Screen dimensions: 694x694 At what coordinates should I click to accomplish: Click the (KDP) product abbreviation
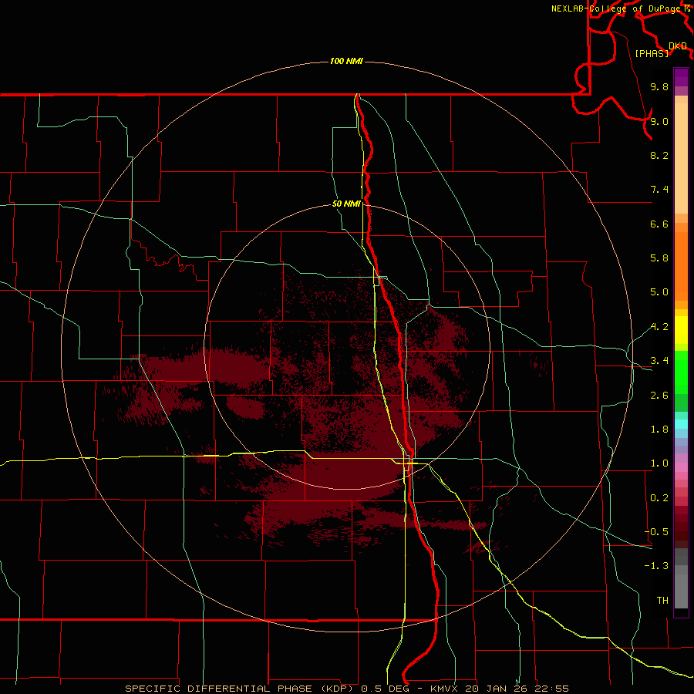(336, 689)
